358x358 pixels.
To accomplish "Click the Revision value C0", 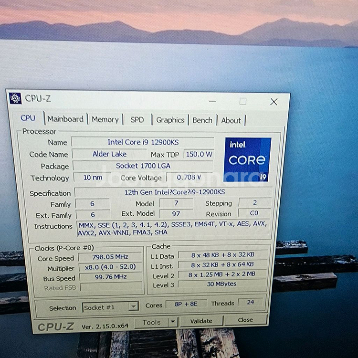I will tap(254, 213).
